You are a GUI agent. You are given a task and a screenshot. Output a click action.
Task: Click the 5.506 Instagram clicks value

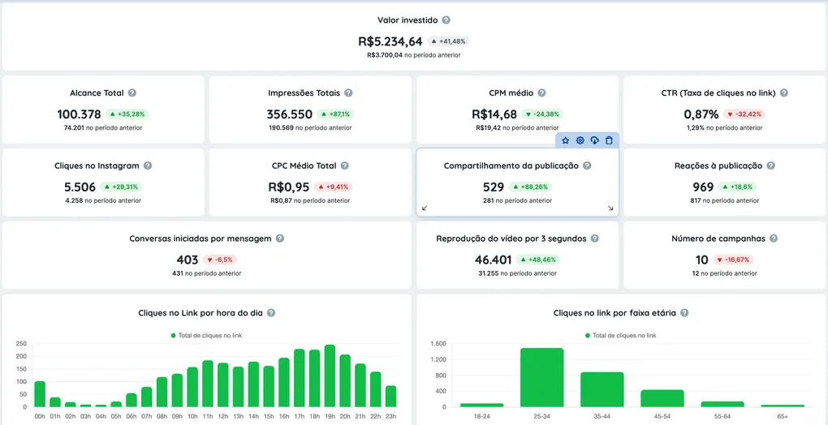click(x=80, y=187)
